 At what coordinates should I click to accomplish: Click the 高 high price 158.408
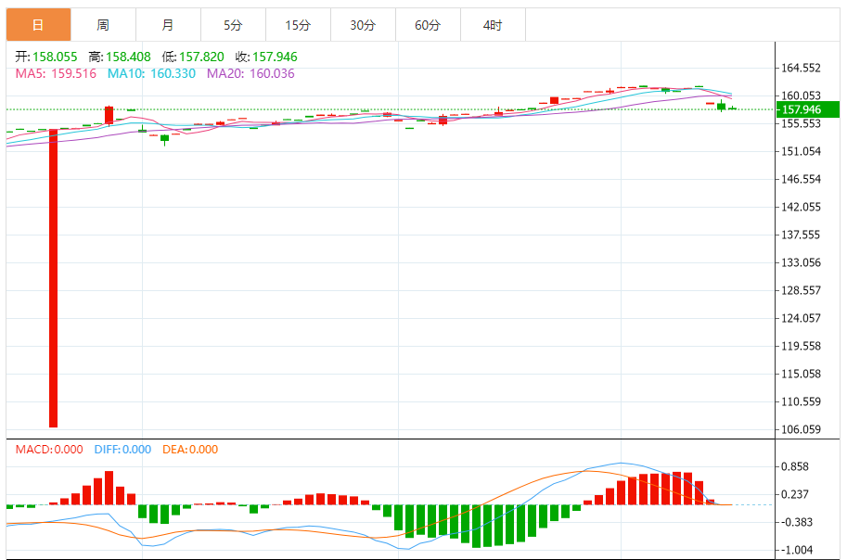[128, 57]
